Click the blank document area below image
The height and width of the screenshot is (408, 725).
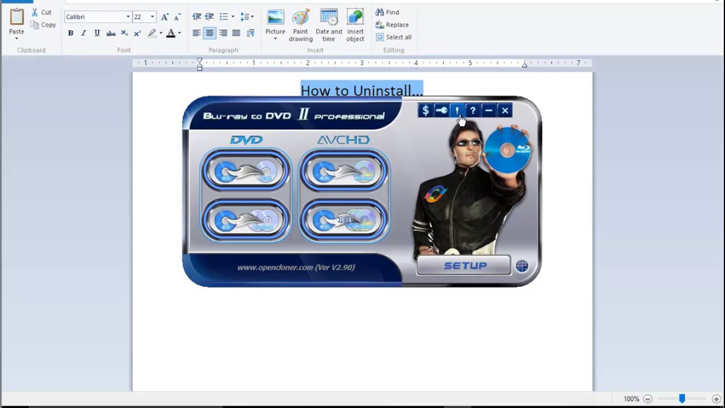click(362, 340)
